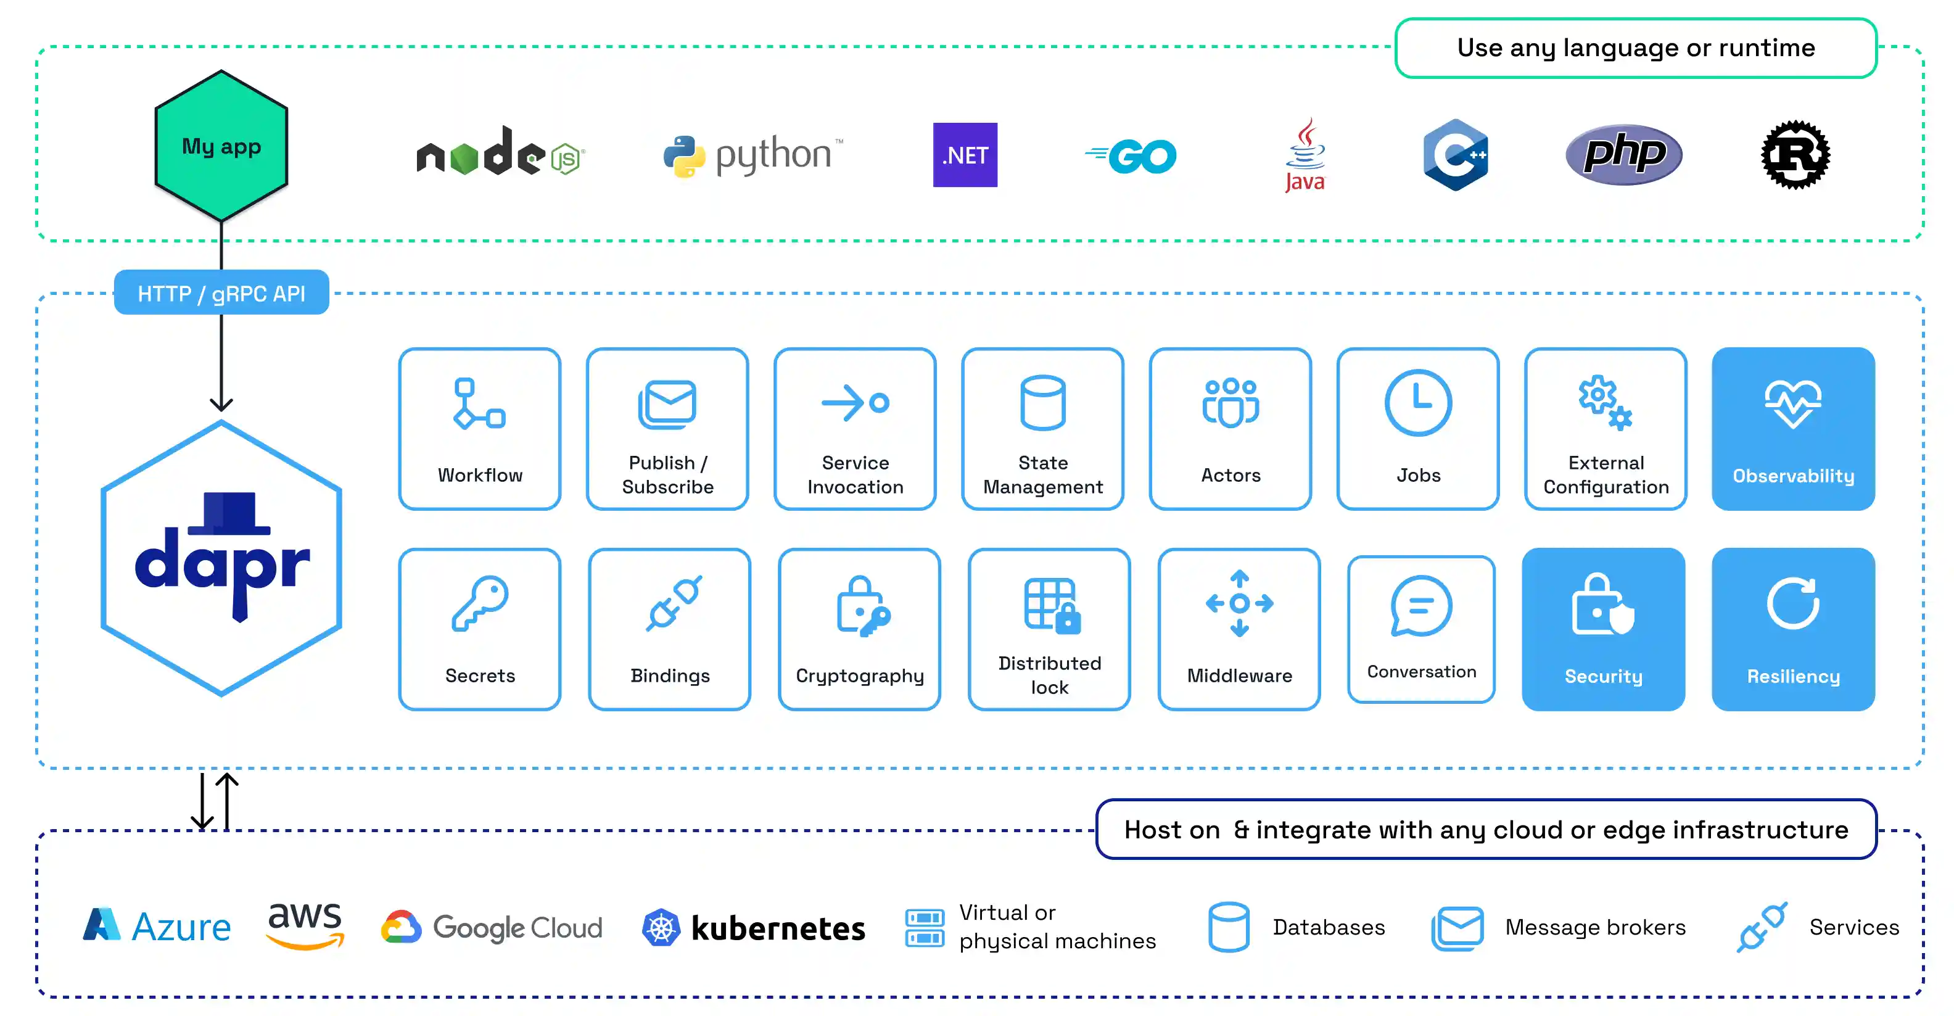Select the Middleware arrows icon

(1238, 603)
